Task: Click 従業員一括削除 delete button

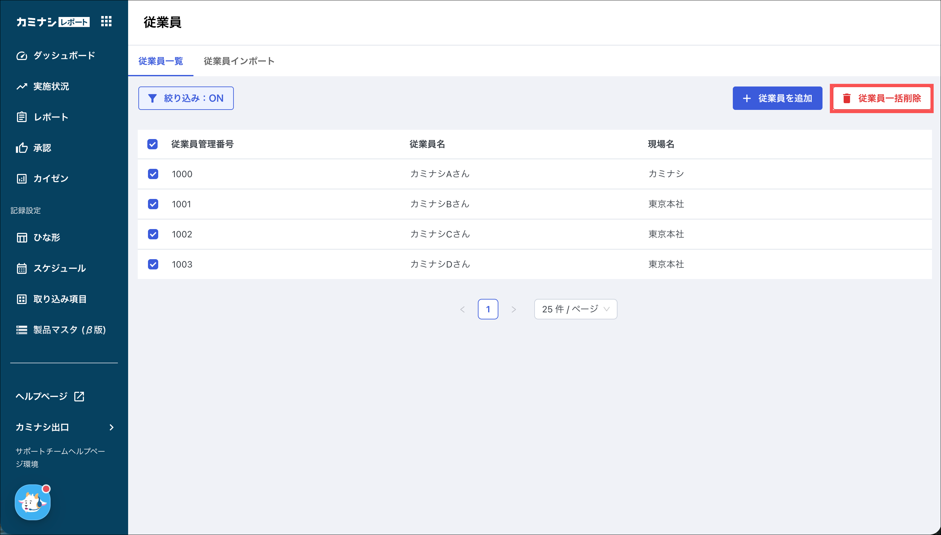Action: point(881,98)
